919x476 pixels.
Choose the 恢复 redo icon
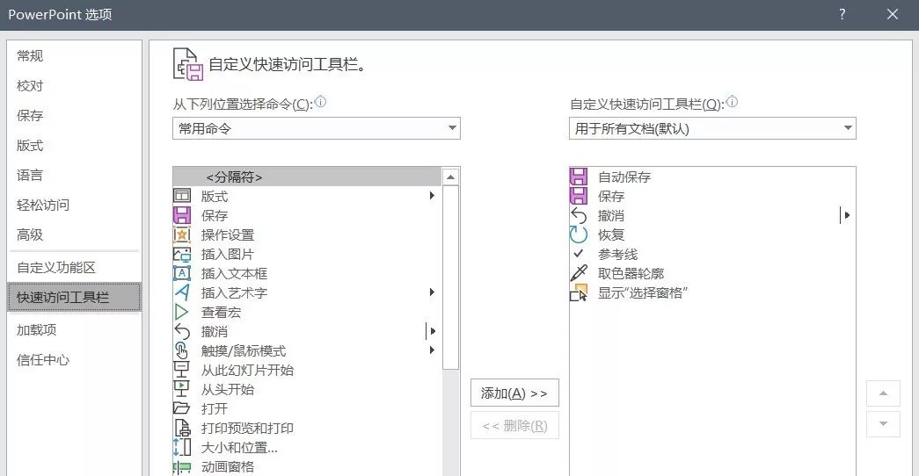pos(579,234)
